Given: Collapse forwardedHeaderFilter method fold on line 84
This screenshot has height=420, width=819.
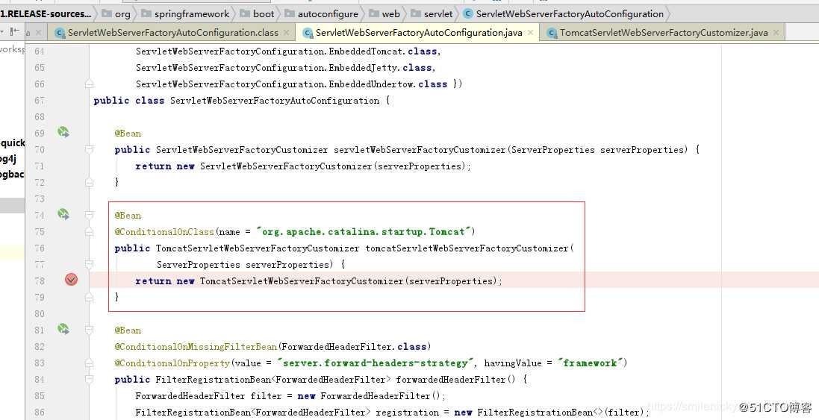Looking at the screenshot, I should pyautogui.click(x=90, y=379).
